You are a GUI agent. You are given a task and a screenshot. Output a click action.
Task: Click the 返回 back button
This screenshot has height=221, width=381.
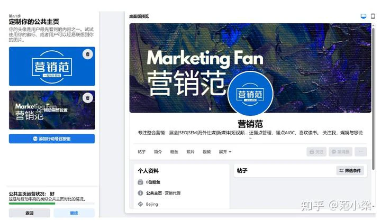coord(30,213)
